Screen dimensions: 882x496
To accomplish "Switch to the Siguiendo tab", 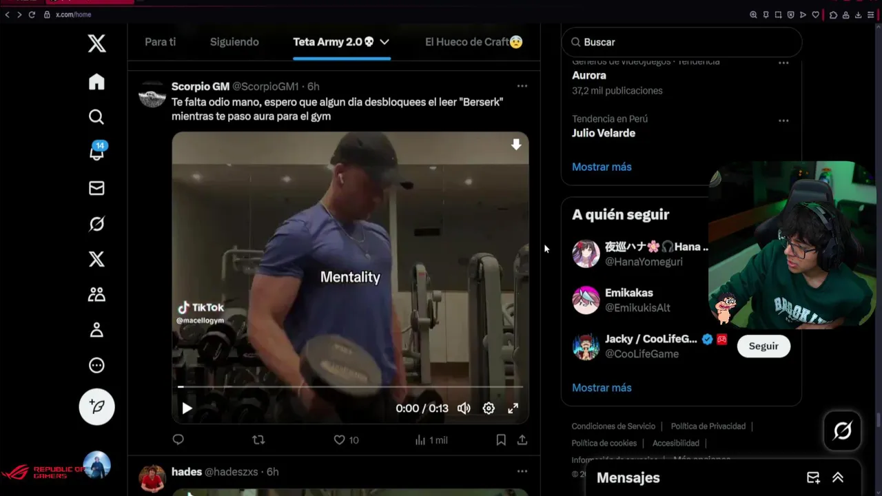I will tap(234, 42).
